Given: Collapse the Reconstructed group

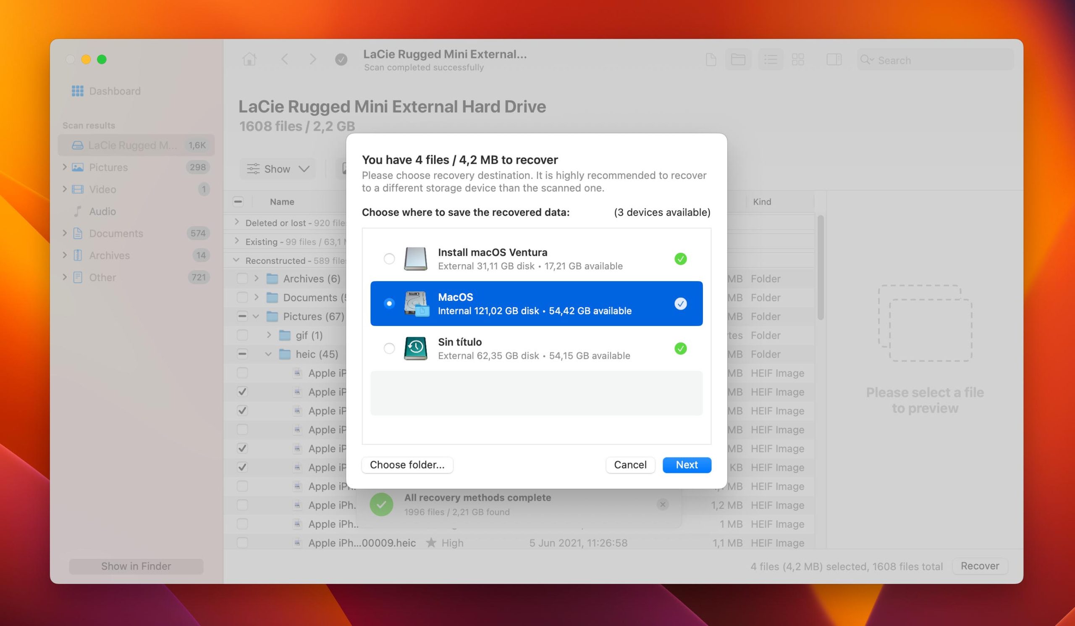Looking at the screenshot, I should (x=236, y=260).
